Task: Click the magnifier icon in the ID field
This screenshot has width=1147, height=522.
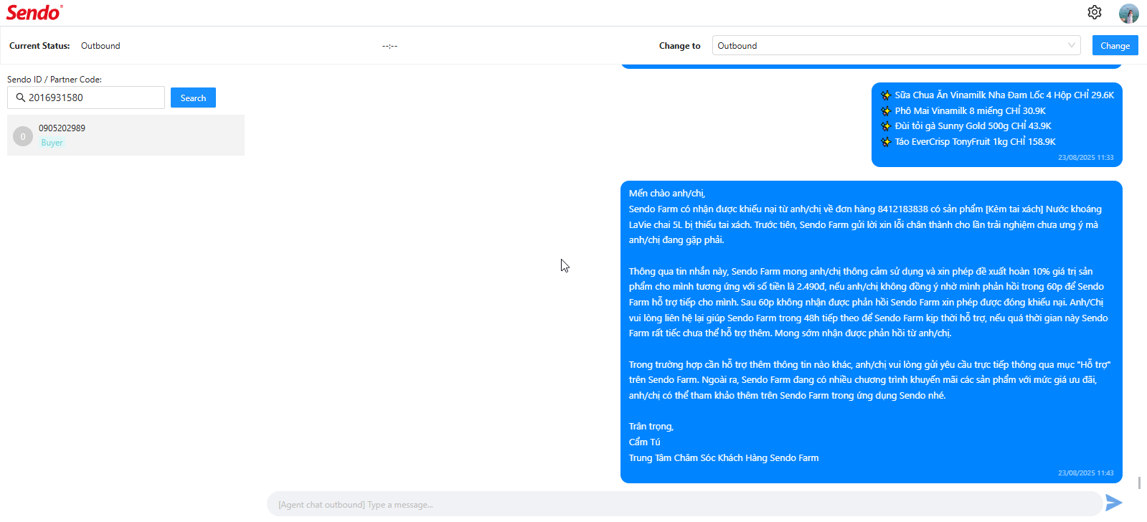Action: (20, 98)
